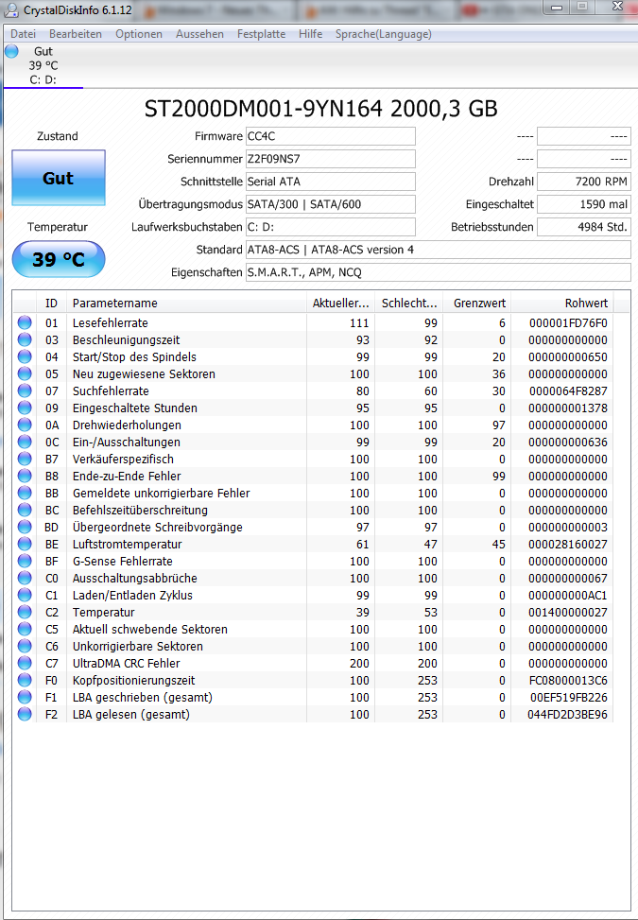Click raw value 00EF519FB226
Image resolution: width=638 pixels, height=920 pixels.
tap(568, 697)
